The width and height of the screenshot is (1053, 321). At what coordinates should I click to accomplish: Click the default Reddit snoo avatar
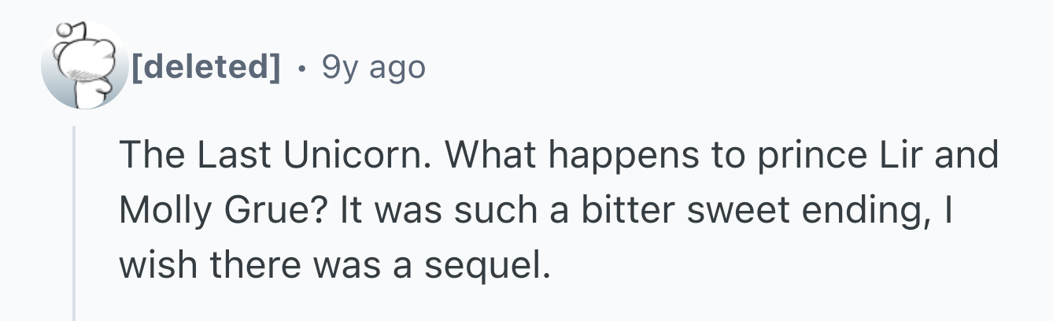83,66
